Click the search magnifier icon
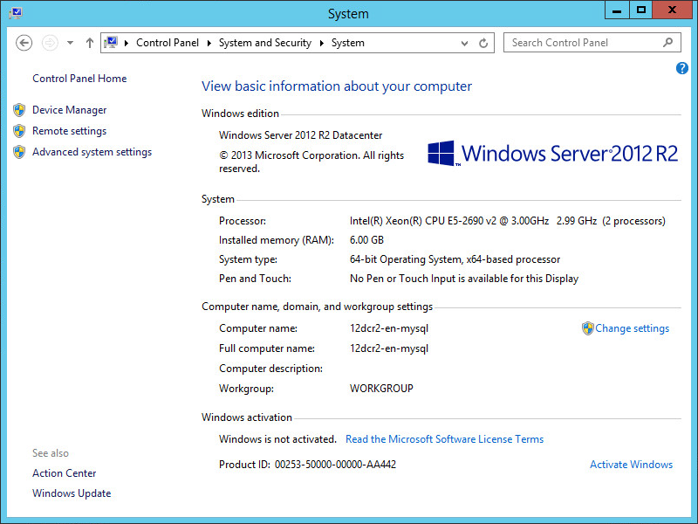The image size is (698, 524). [667, 42]
